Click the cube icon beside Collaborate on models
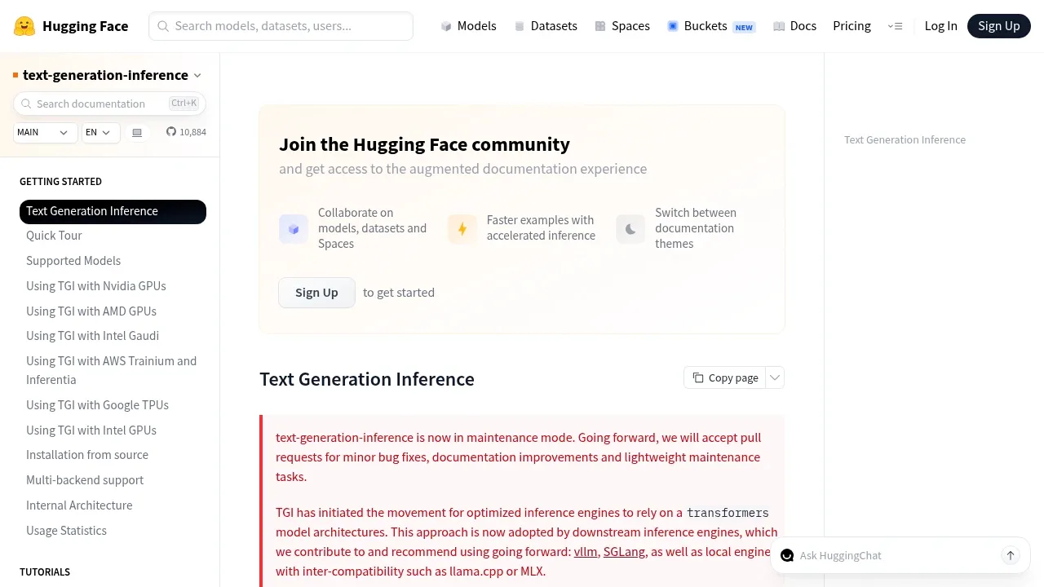The image size is (1044, 587). (294, 229)
